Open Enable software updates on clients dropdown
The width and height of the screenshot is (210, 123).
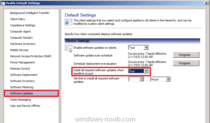[146, 47]
